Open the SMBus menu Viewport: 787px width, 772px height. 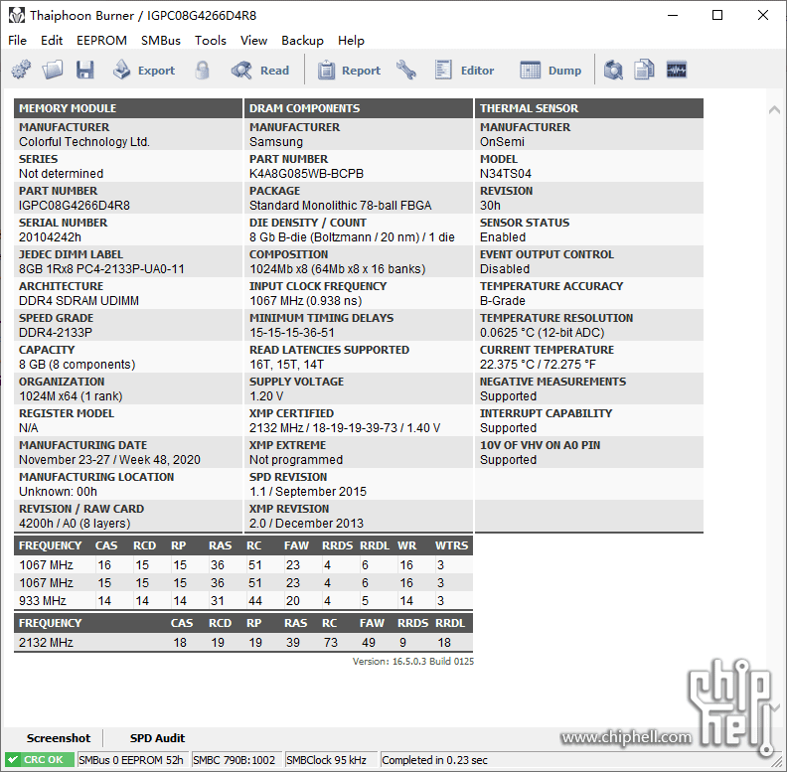(161, 40)
